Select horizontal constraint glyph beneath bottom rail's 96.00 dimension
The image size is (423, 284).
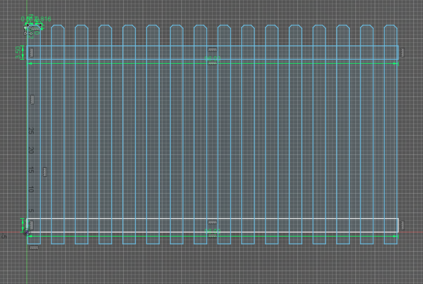tap(212, 235)
